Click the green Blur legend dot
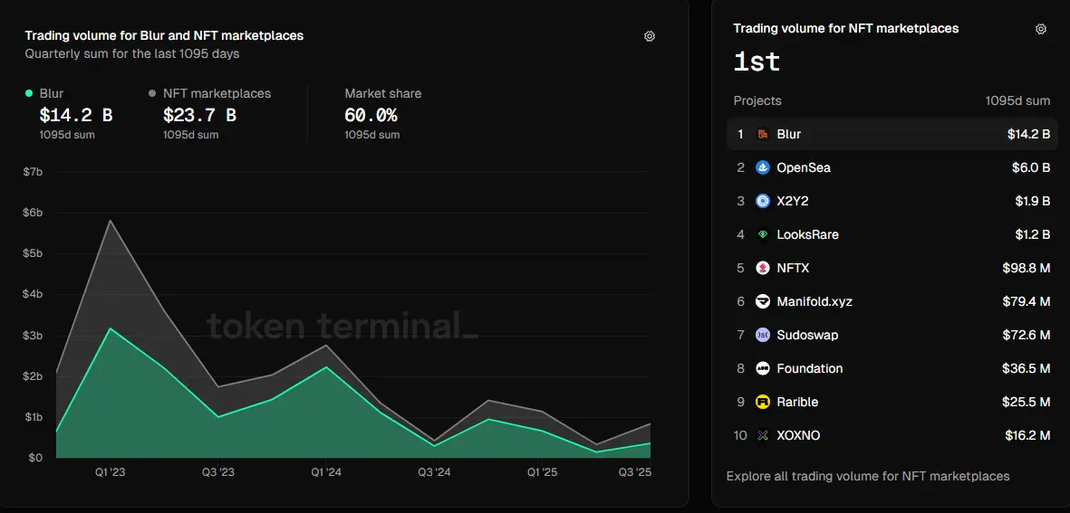The height and width of the screenshot is (513, 1070). [29, 93]
